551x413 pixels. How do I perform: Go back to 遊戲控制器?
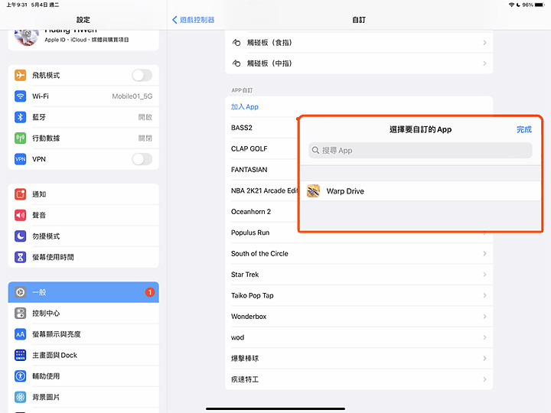pos(194,20)
